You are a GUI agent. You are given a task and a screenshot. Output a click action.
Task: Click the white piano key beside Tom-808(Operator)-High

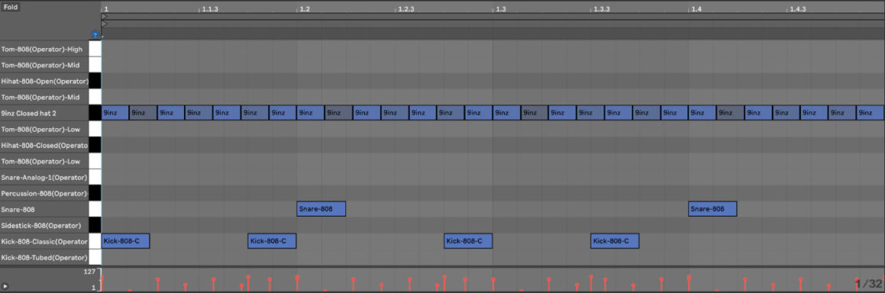click(x=95, y=49)
